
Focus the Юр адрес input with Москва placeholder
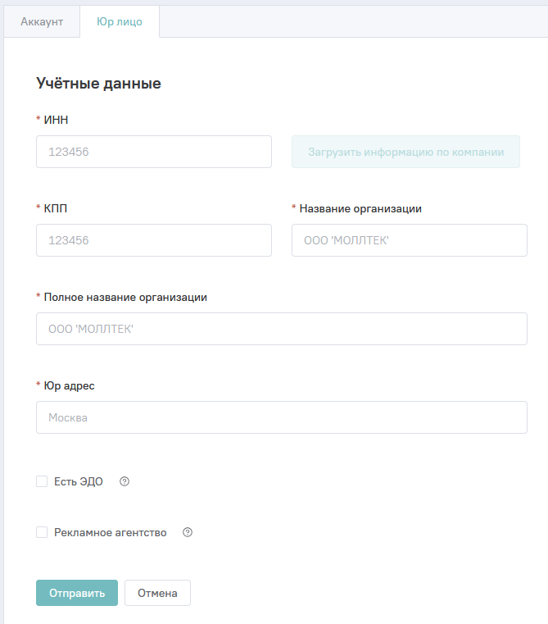[282, 417]
